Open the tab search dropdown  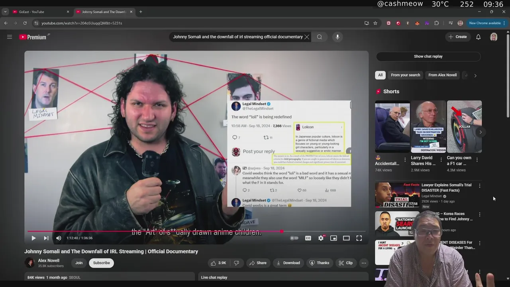pos(5,12)
